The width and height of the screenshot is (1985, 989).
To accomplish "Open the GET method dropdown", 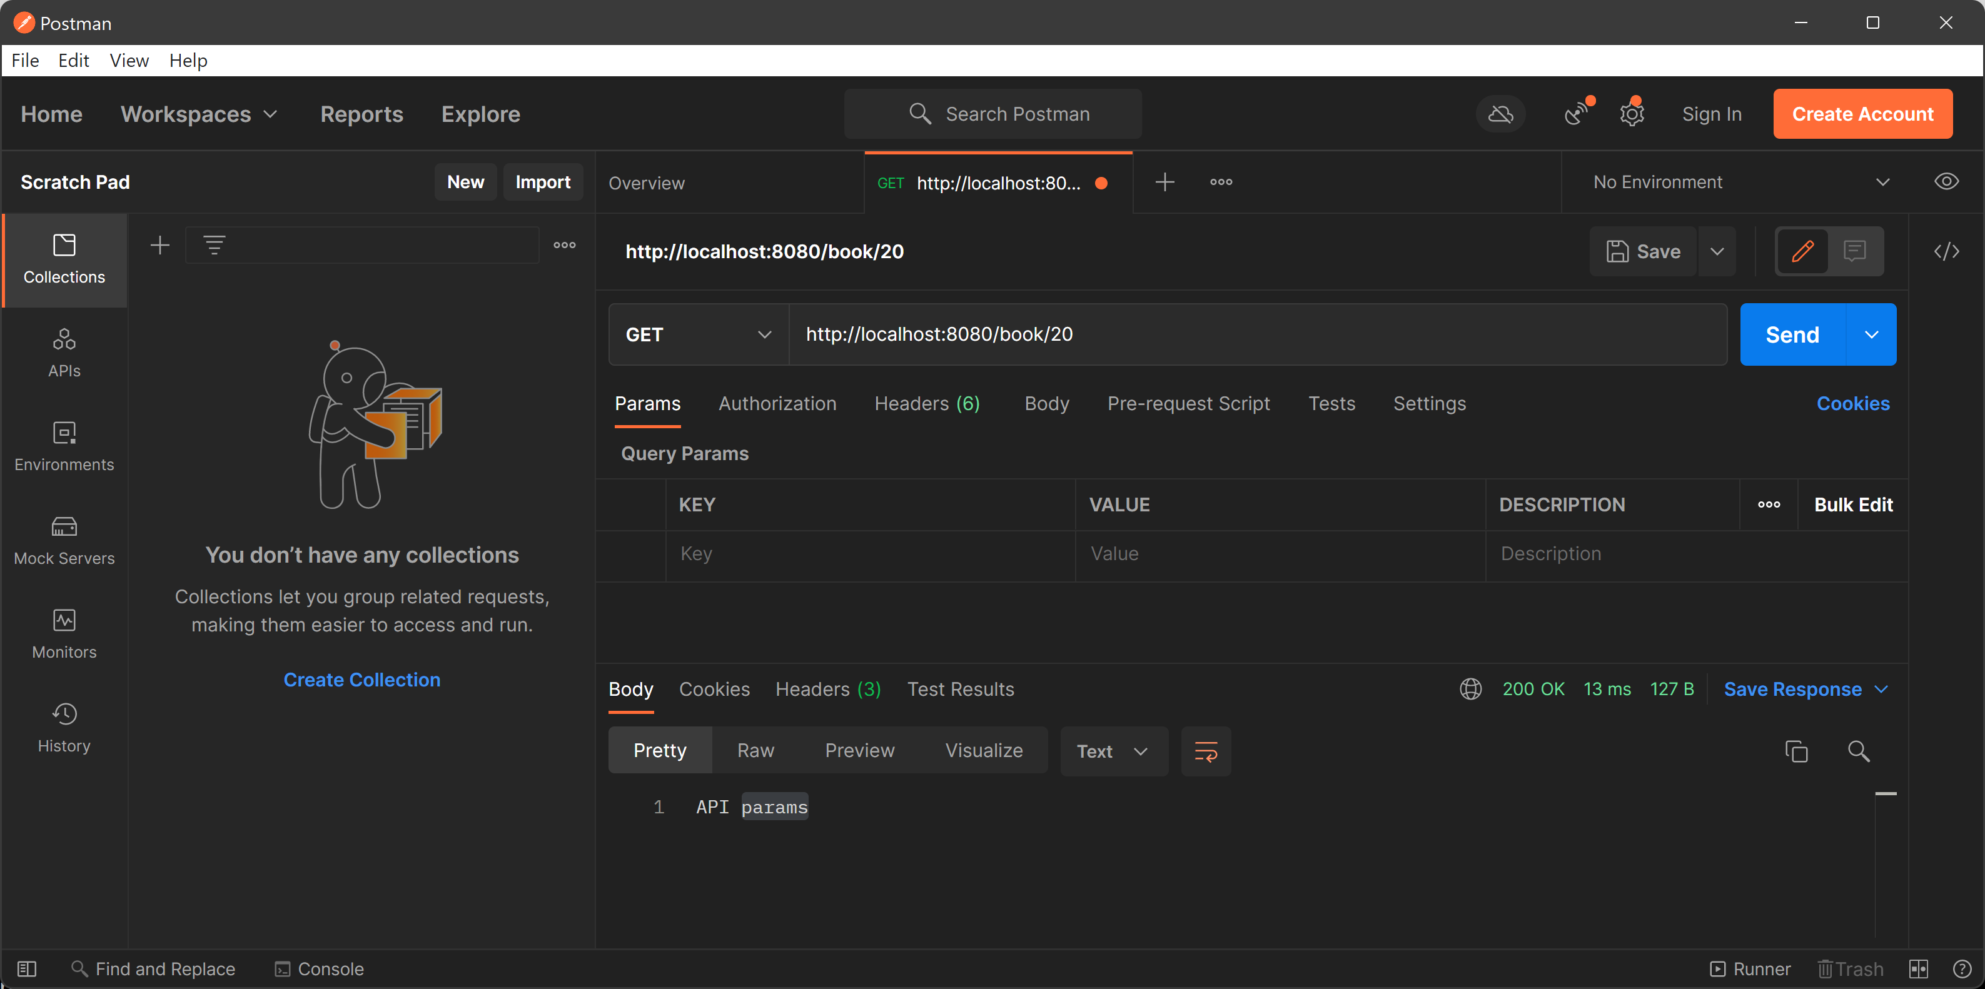I will (698, 334).
